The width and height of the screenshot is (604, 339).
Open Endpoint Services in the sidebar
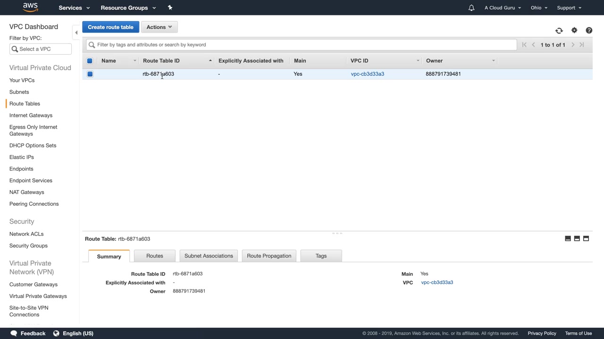click(31, 181)
